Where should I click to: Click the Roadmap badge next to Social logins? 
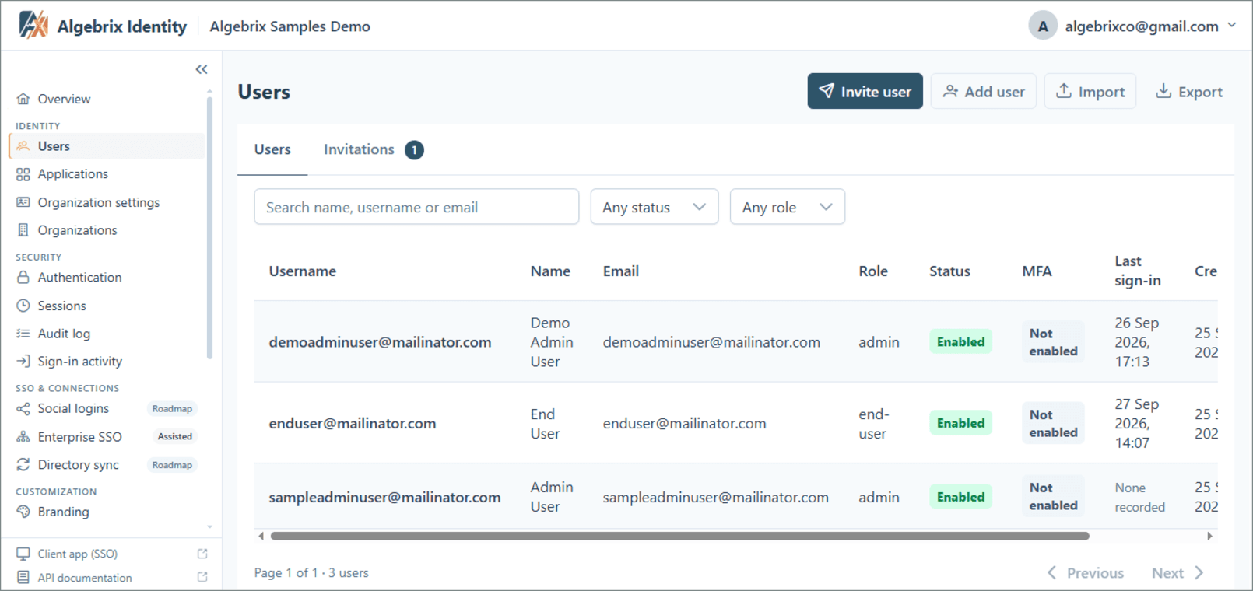tap(172, 408)
